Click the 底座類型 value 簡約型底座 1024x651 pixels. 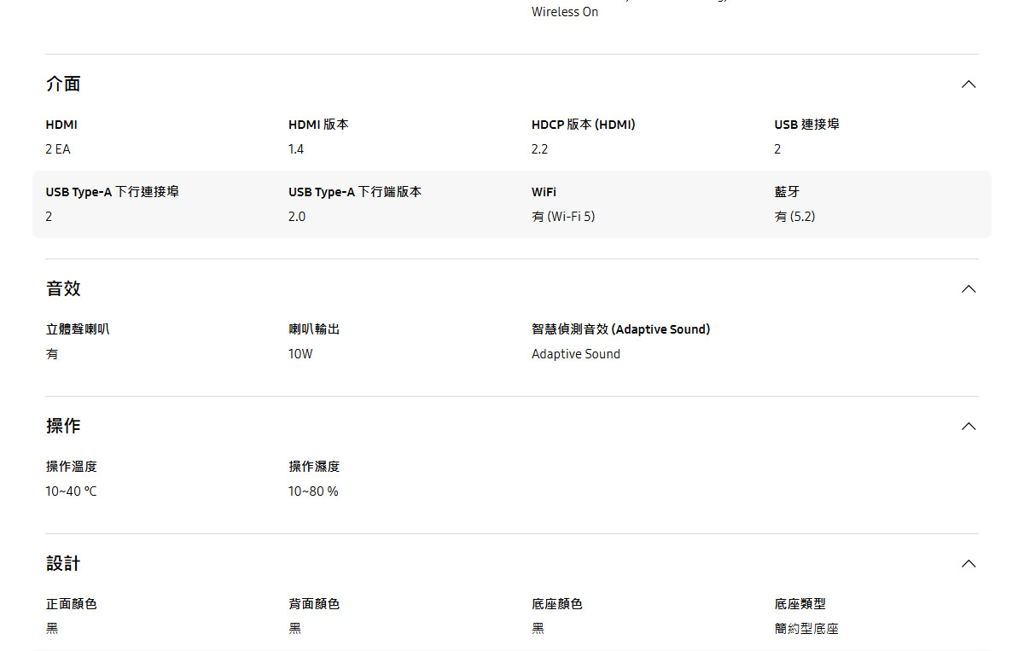coord(806,628)
